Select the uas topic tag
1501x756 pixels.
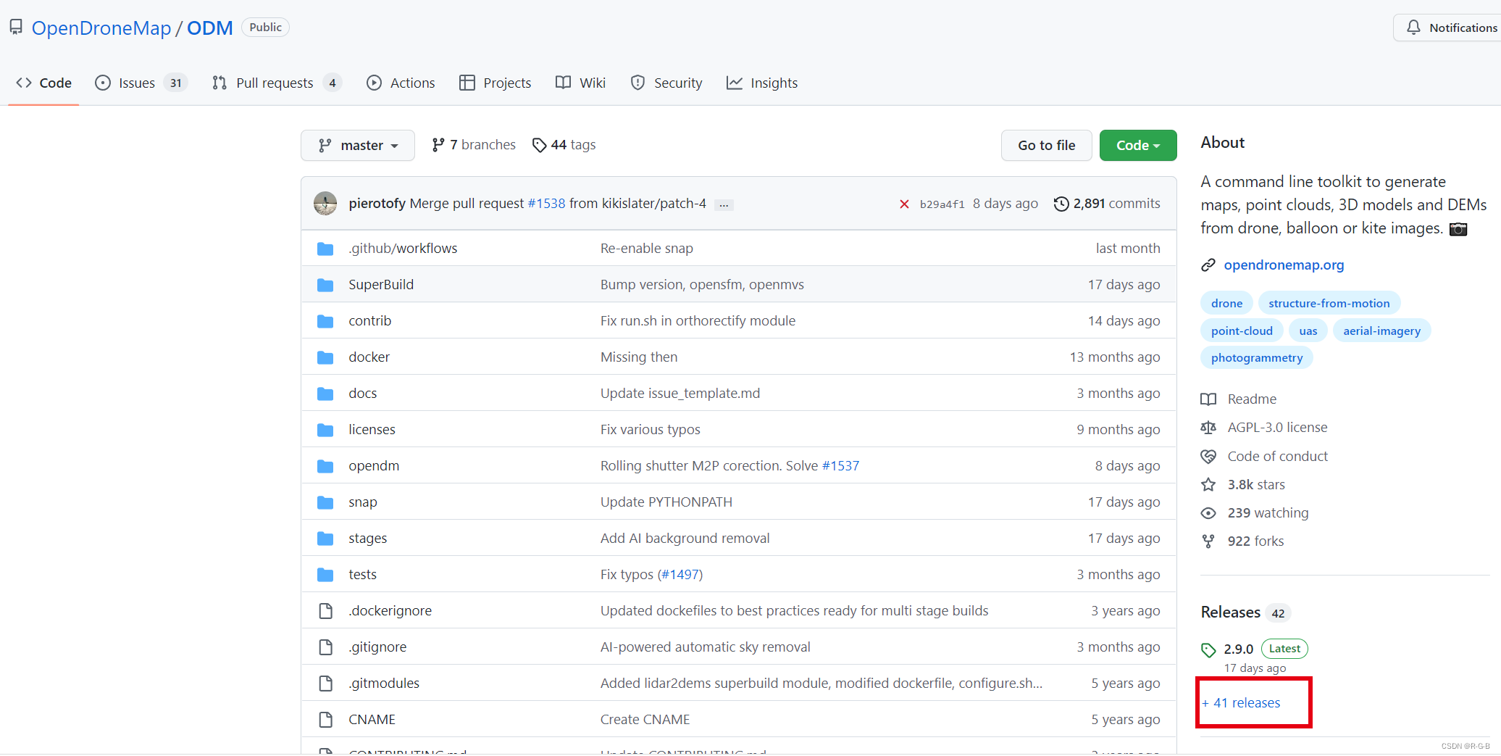tap(1308, 331)
